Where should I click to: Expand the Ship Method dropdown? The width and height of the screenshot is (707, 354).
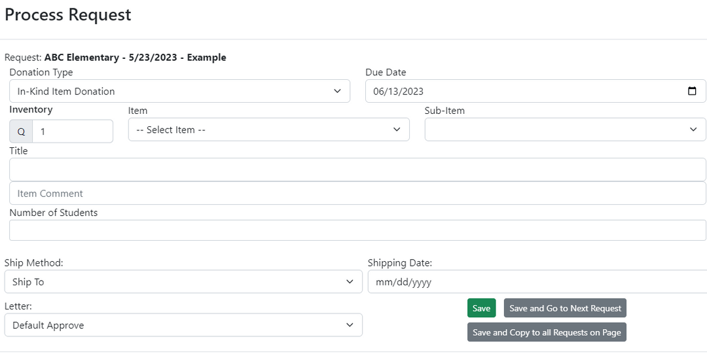coord(183,282)
